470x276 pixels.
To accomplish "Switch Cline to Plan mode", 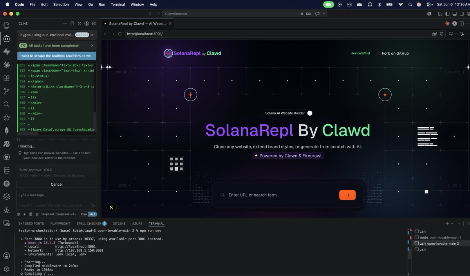I will (84, 214).
